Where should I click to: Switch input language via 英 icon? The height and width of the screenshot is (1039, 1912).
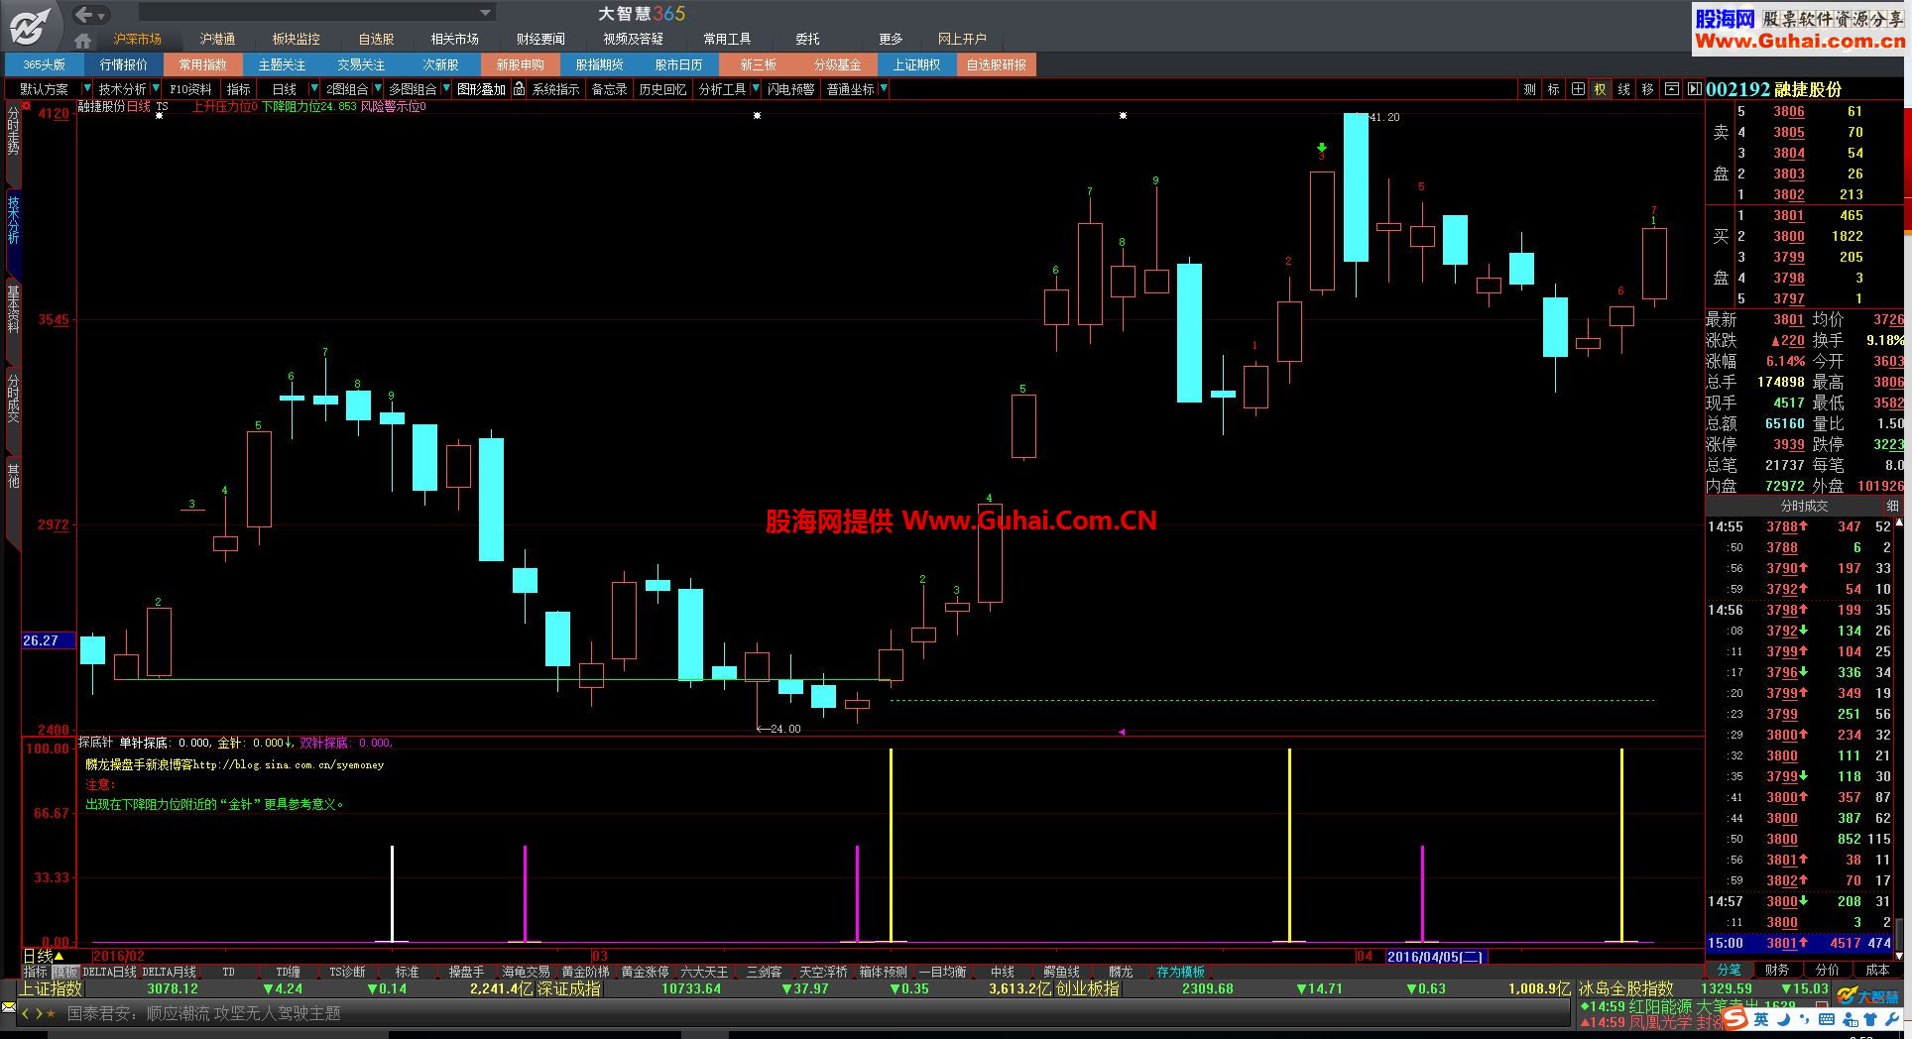(x=1761, y=1019)
